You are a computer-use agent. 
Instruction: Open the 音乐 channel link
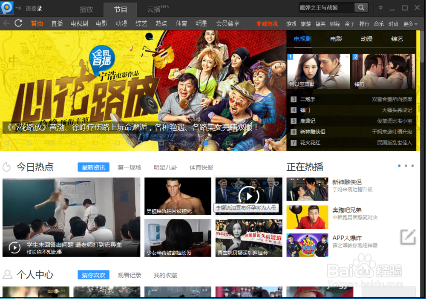coord(379,24)
